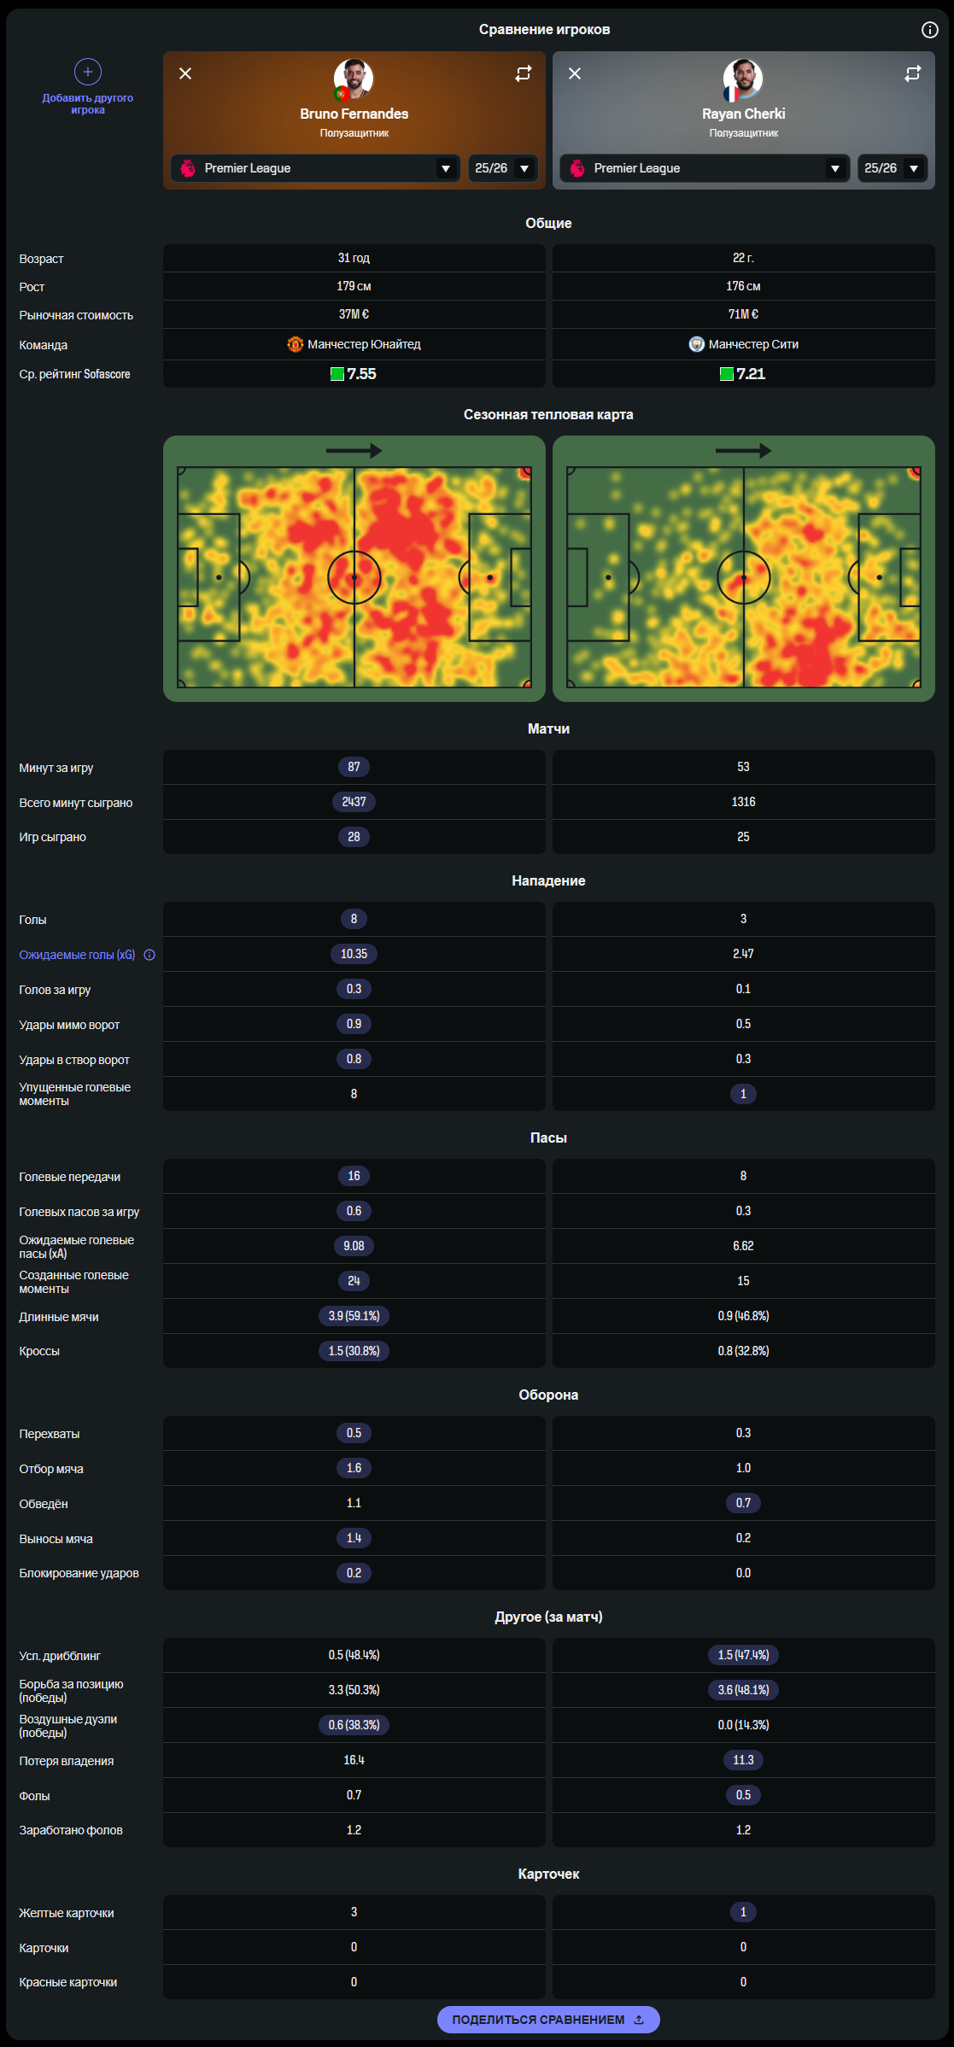Screen dimensions: 954x2047
Task: Click Cherki's possession lost value 11.3
Action: (743, 1760)
